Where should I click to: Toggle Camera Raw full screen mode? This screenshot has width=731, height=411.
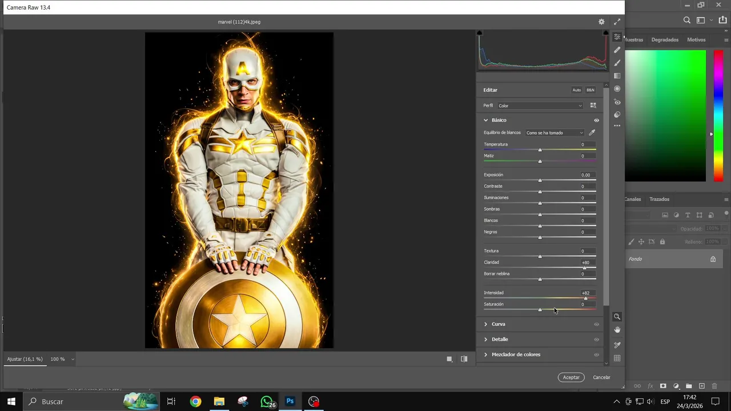[617, 22]
